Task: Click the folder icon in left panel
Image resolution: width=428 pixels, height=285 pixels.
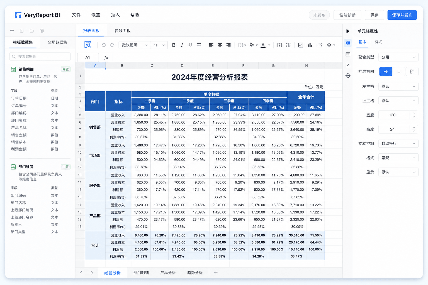Action: (x=32, y=31)
